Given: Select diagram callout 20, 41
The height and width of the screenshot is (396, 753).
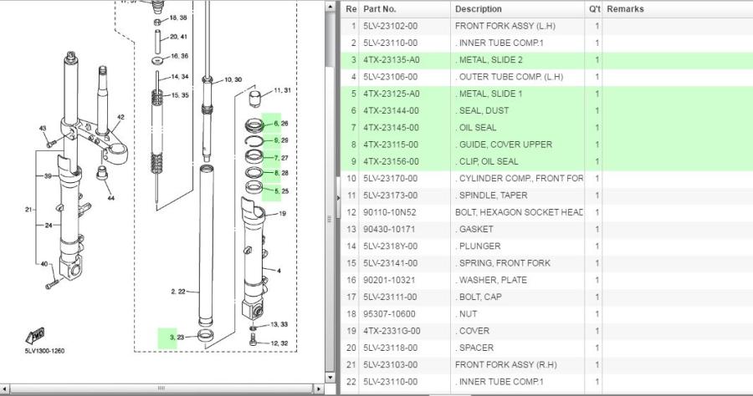Looking at the screenshot, I should 178,37.
